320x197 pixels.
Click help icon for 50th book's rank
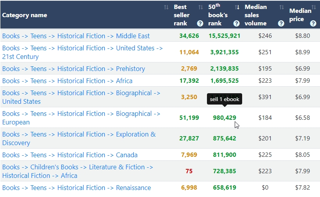(x=236, y=23)
